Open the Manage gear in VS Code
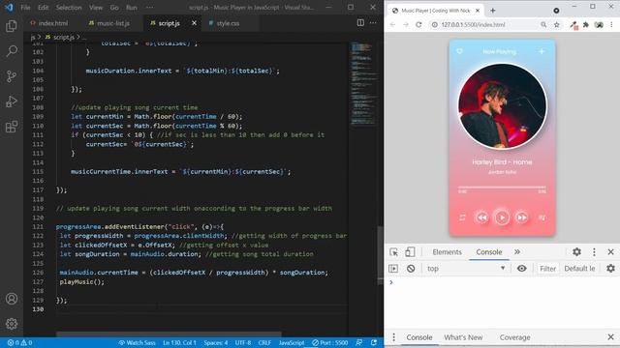The image size is (620, 348). [12, 324]
